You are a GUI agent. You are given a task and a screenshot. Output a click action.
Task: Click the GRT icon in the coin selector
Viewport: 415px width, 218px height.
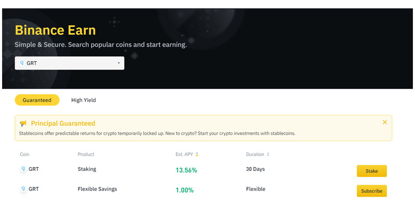click(22, 63)
